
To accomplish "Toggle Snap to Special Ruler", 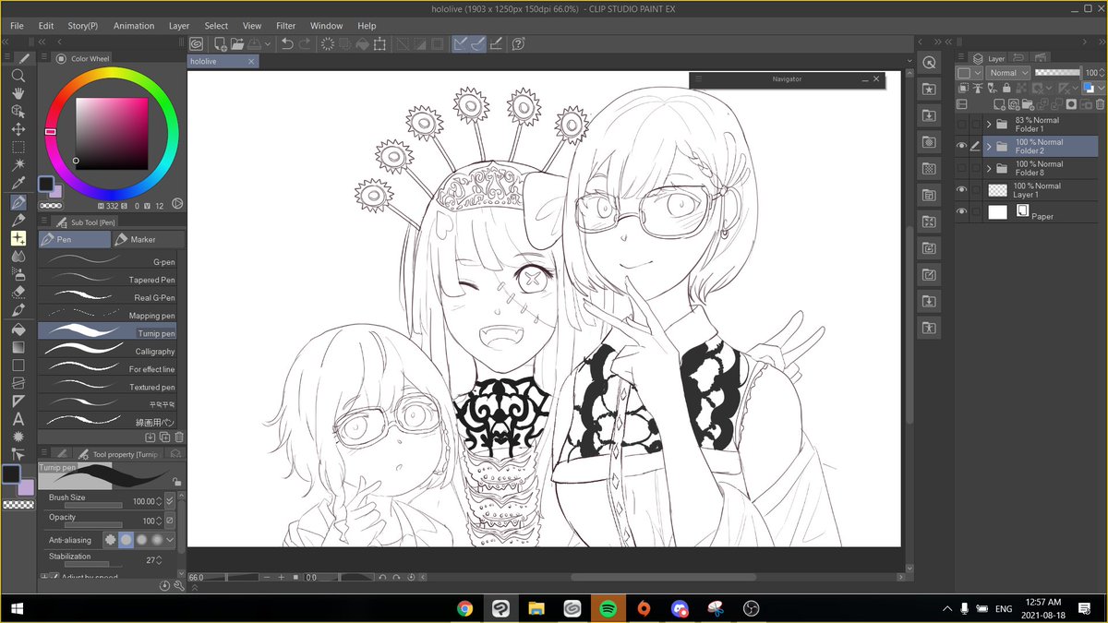I will coord(477,43).
